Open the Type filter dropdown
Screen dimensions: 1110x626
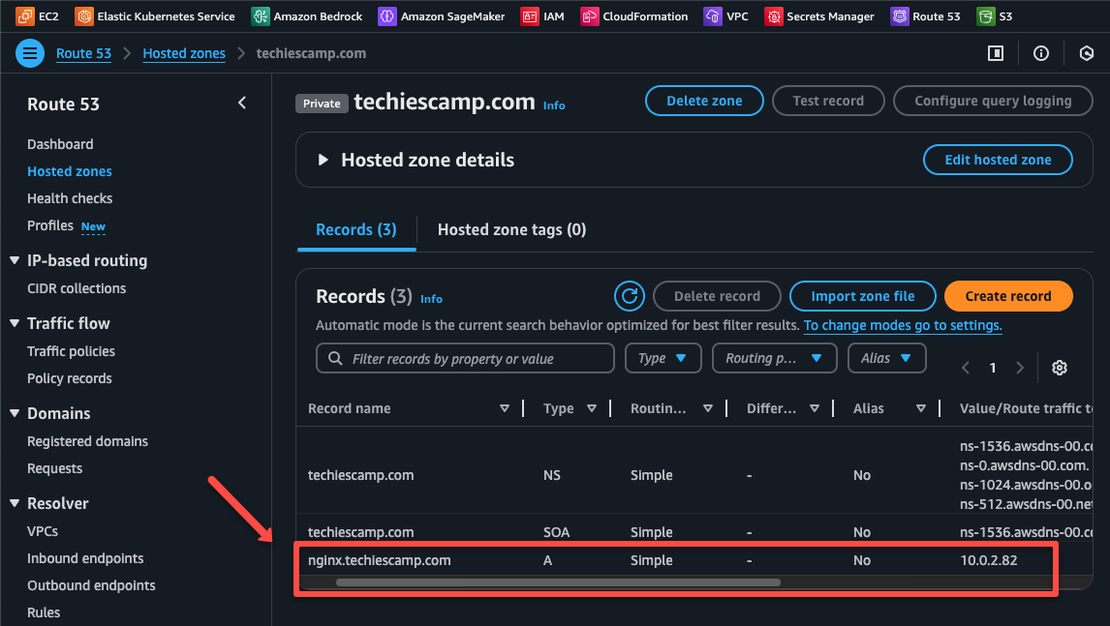coord(663,358)
